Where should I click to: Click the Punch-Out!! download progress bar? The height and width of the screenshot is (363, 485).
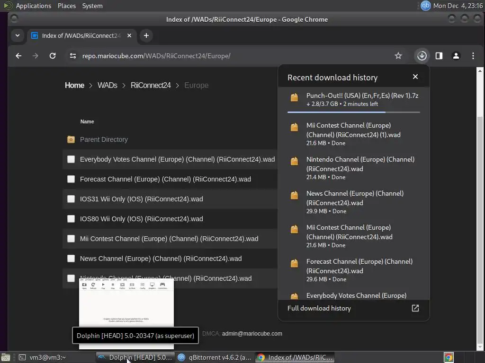[x=353, y=112]
